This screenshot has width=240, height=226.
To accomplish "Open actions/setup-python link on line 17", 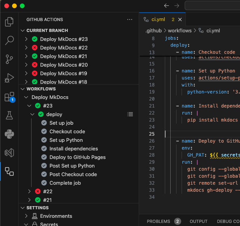I will (x=219, y=78).
